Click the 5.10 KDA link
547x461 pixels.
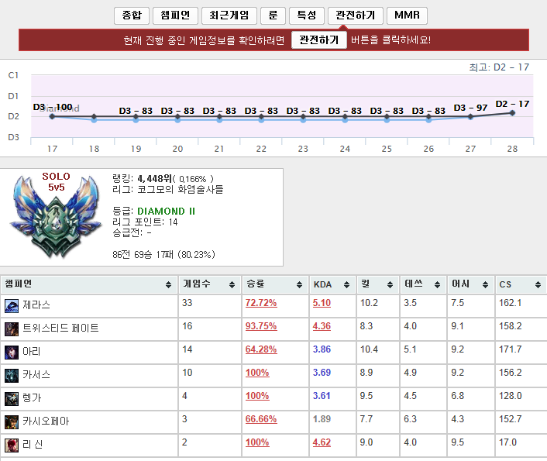(322, 303)
